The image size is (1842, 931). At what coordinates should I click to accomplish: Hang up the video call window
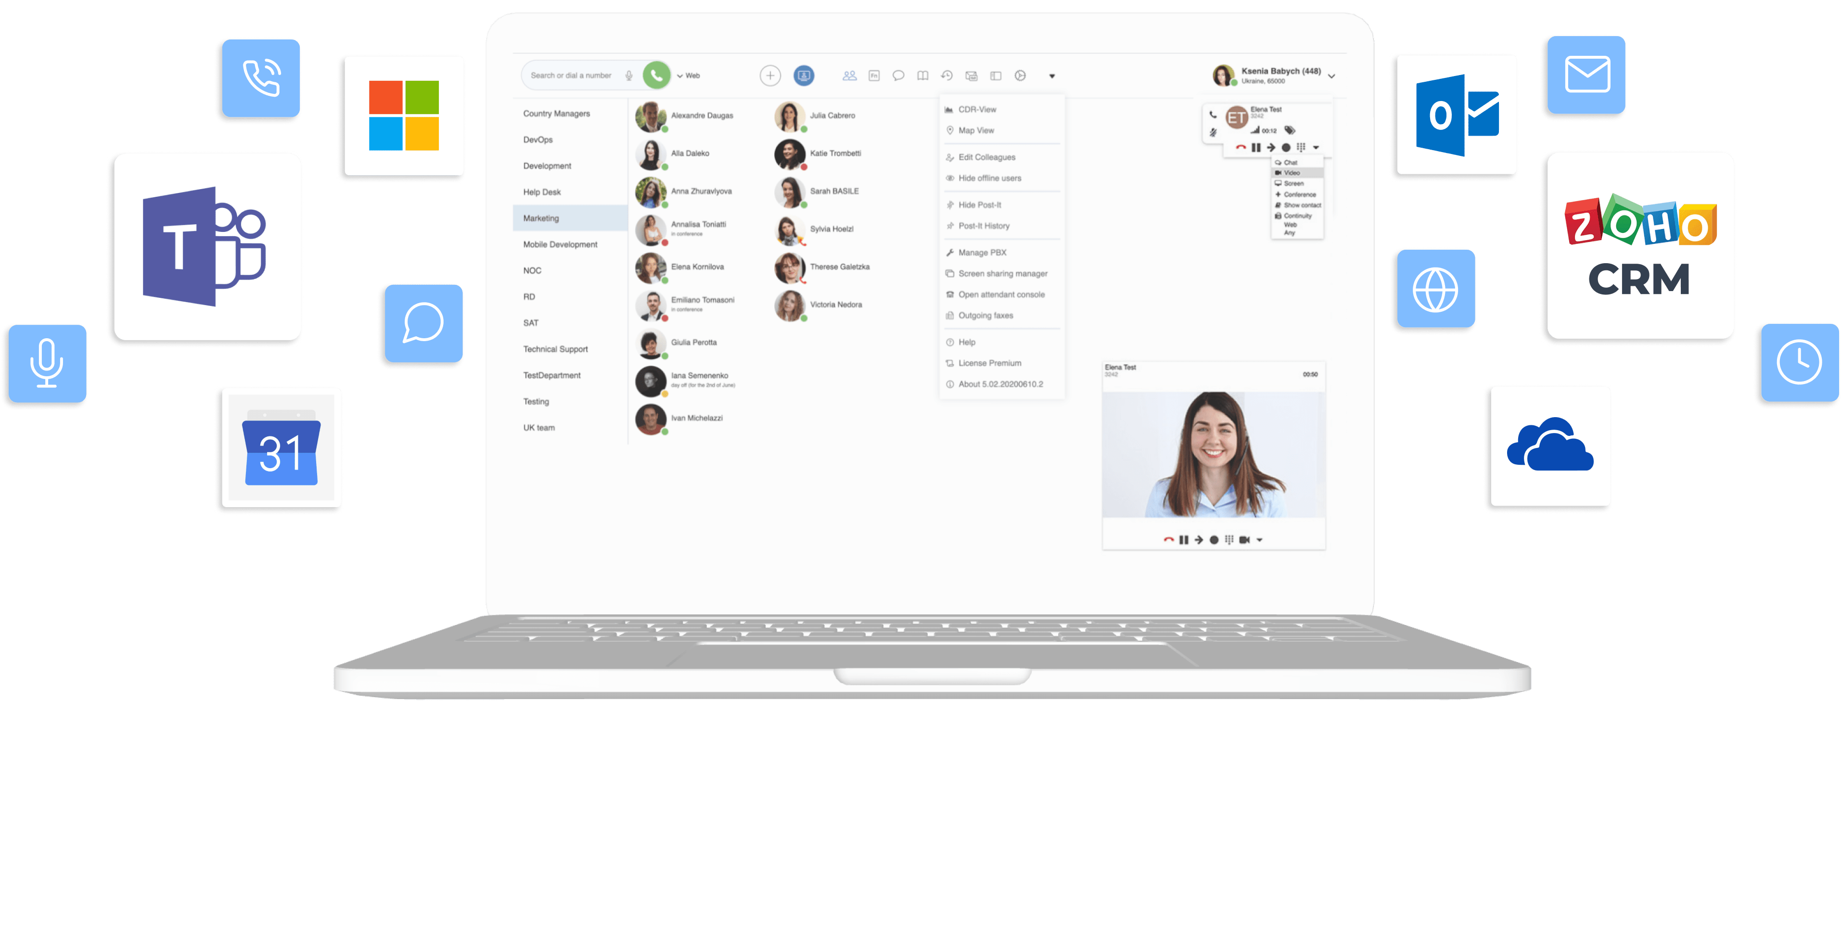pyautogui.click(x=1168, y=540)
